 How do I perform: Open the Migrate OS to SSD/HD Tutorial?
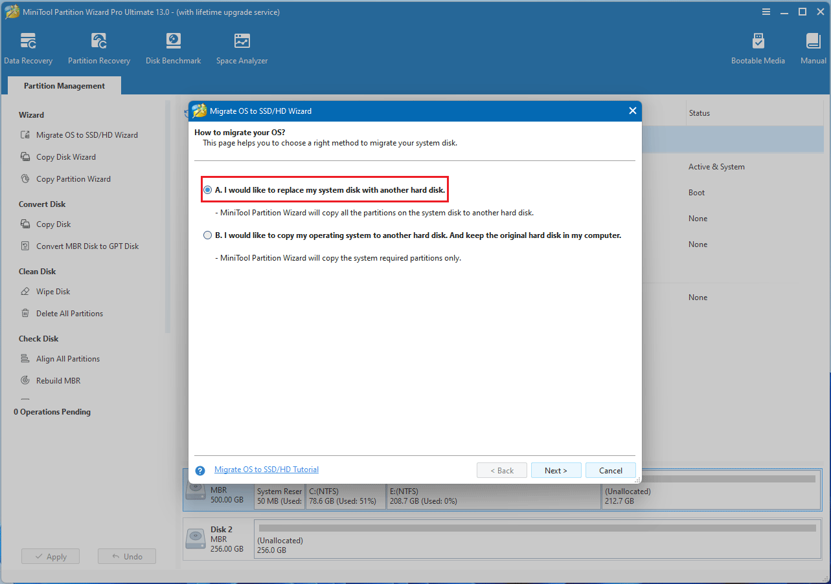click(266, 469)
